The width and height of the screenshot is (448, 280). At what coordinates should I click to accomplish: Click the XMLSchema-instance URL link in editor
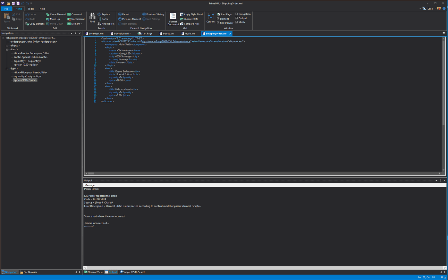(x=166, y=41)
